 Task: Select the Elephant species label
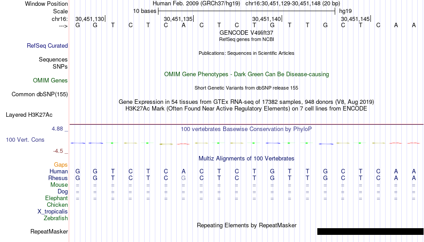57,198
